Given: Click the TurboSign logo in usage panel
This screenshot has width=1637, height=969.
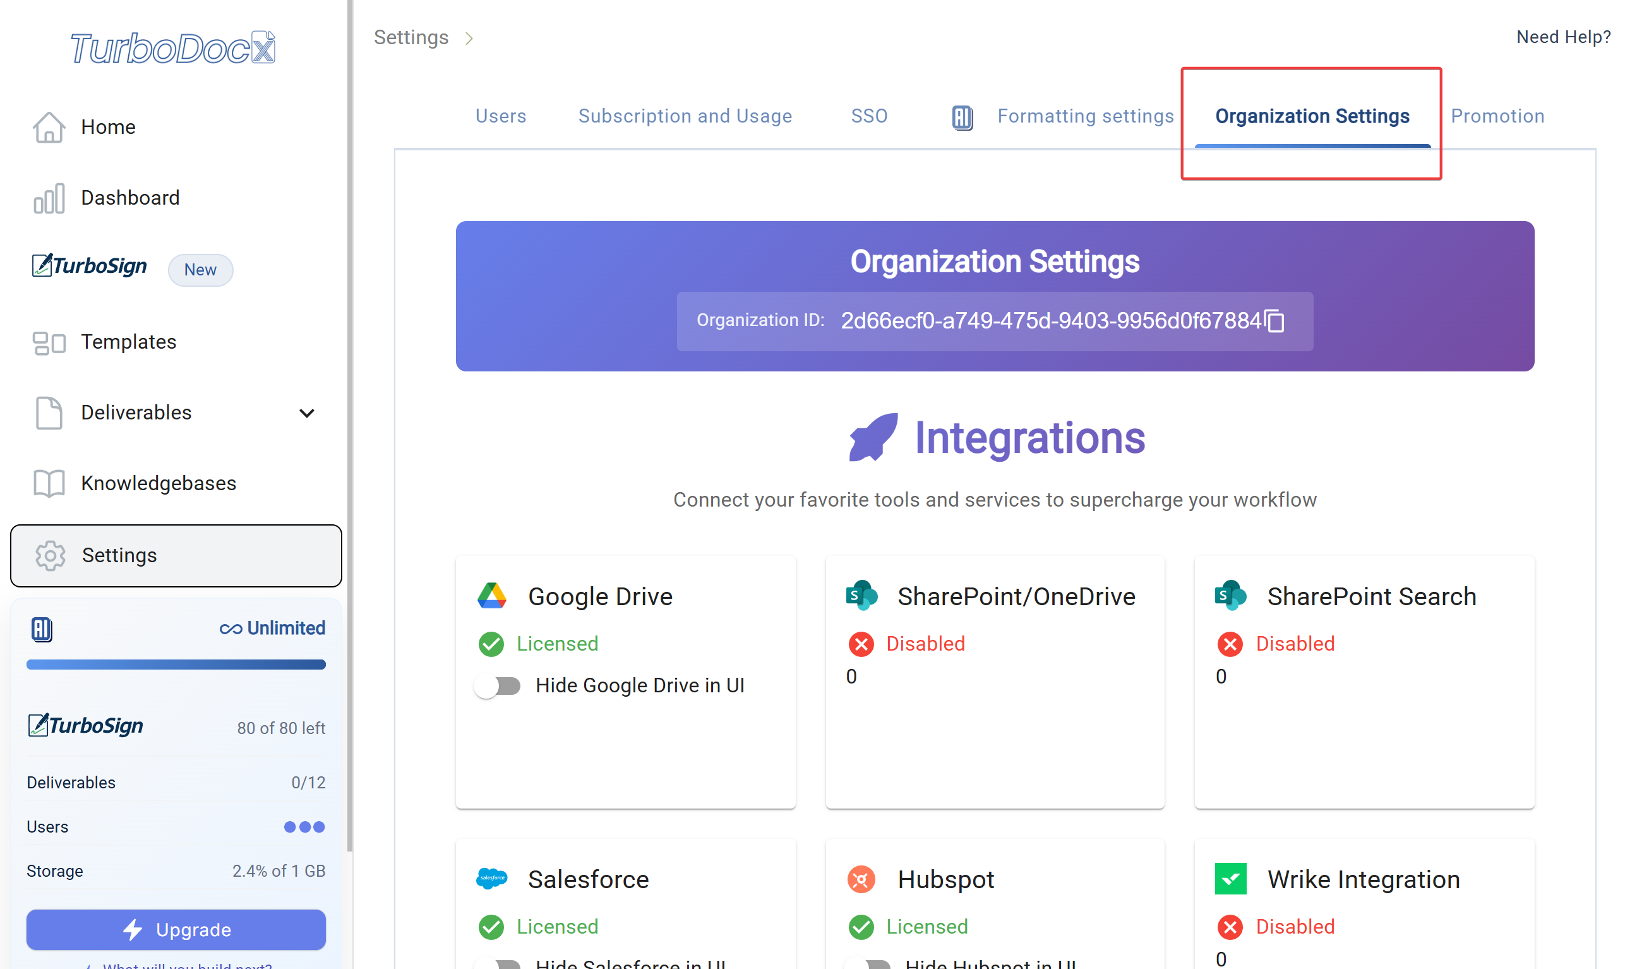Looking at the screenshot, I should coord(85,725).
